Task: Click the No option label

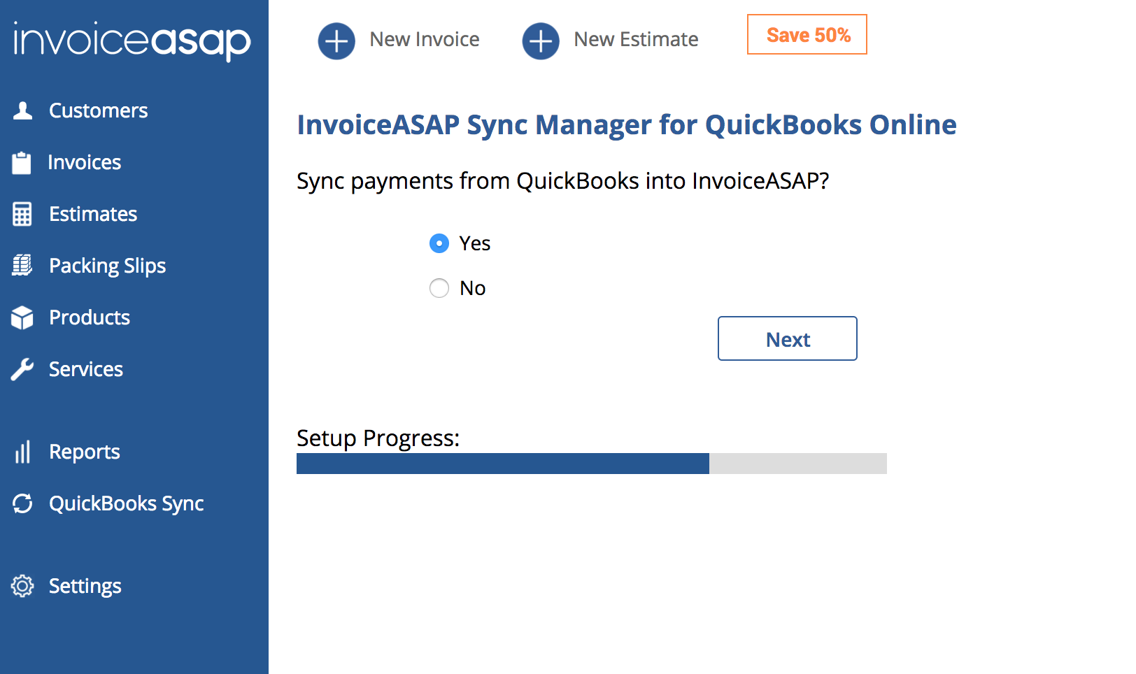Action: click(473, 288)
